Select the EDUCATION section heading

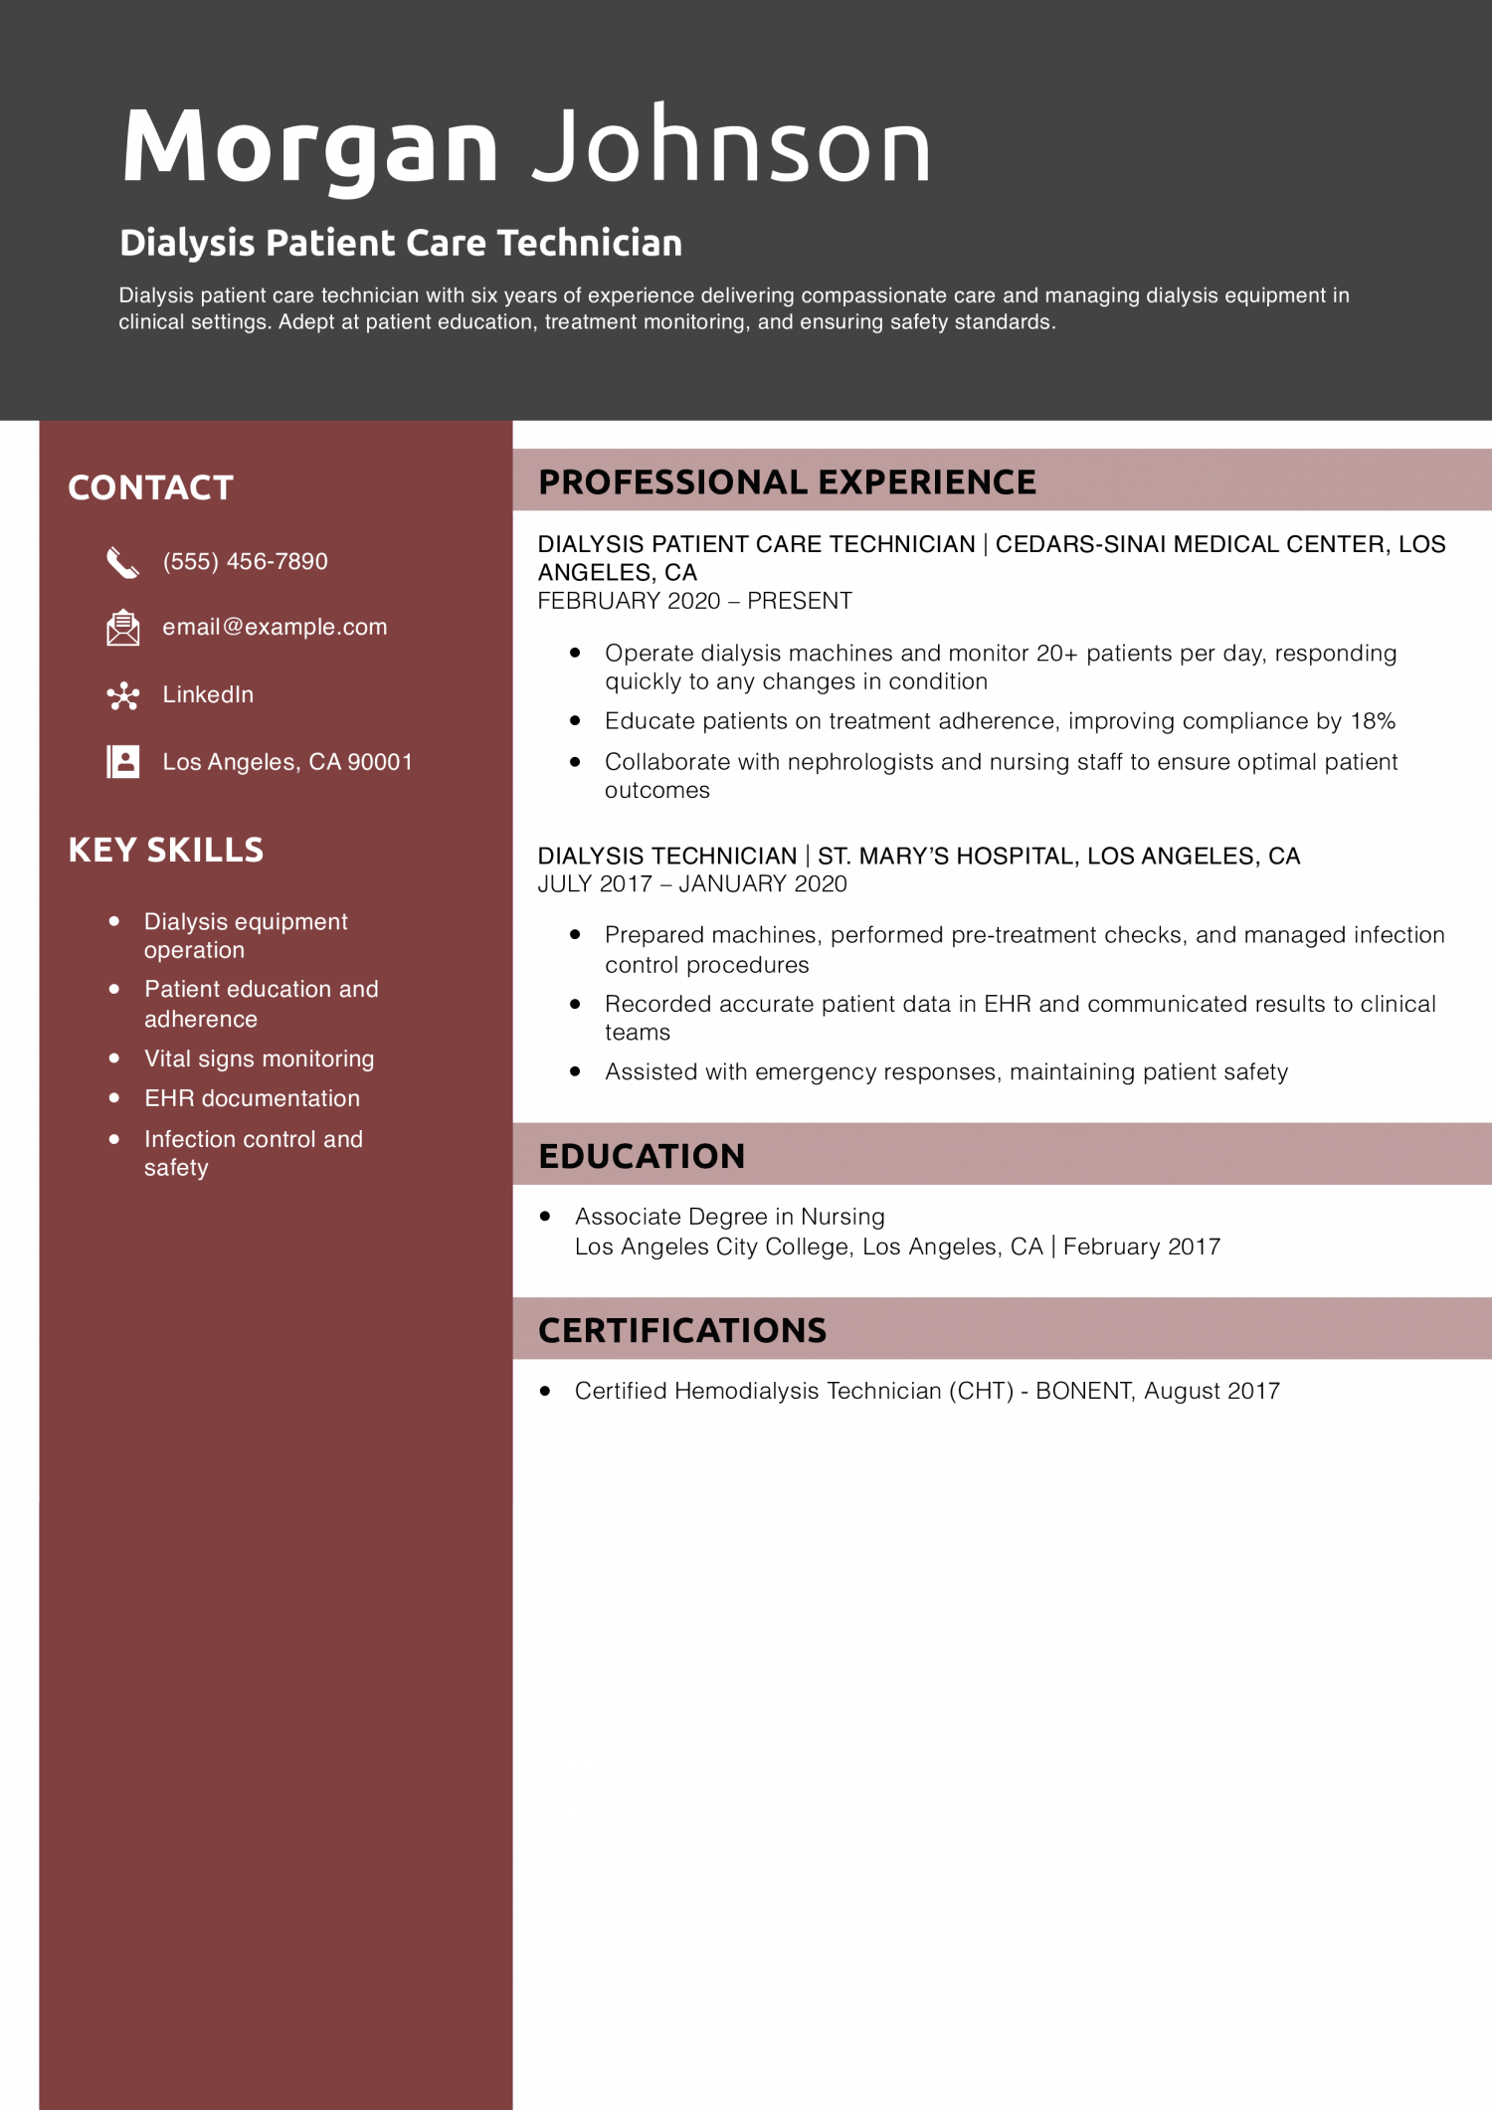click(642, 1156)
